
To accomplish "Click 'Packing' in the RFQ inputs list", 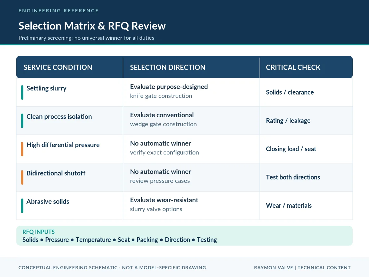I will (147, 240).
